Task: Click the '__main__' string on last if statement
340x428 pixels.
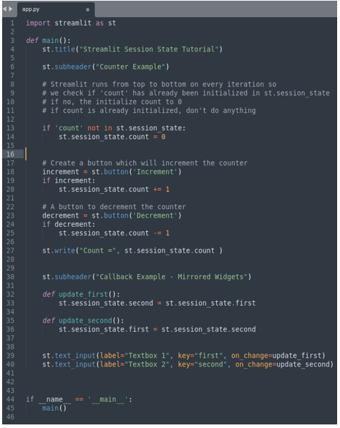Action: click(x=107, y=399)
